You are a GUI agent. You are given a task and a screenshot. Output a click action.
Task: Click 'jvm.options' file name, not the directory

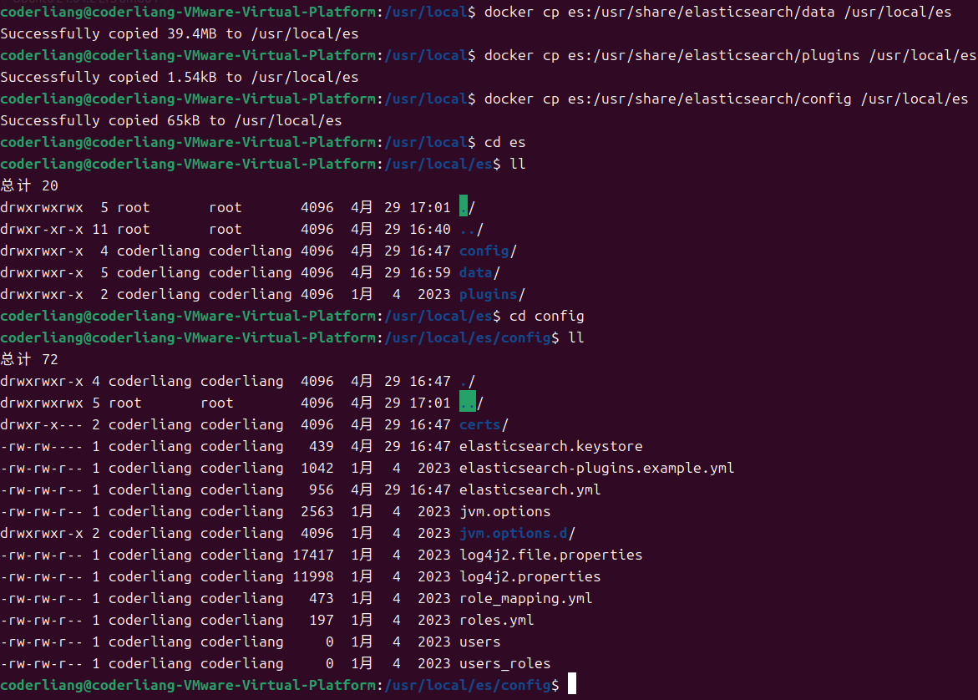[x=505, y=512]
